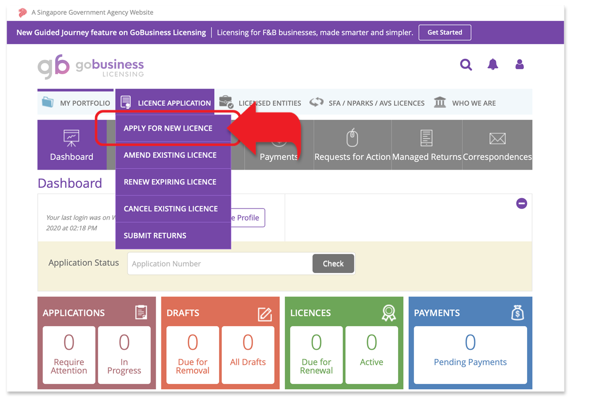Open the notifications bell icon
This screenshot has height=400, width=612.
coord(493,64)
